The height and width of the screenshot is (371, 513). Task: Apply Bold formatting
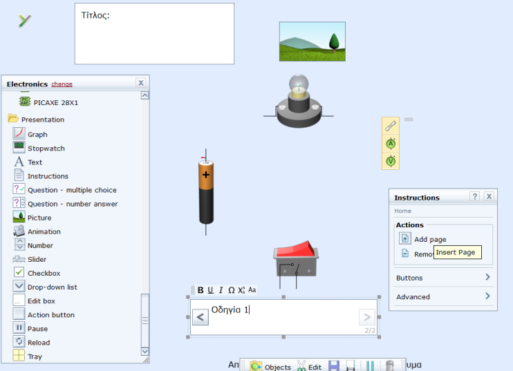200,290
